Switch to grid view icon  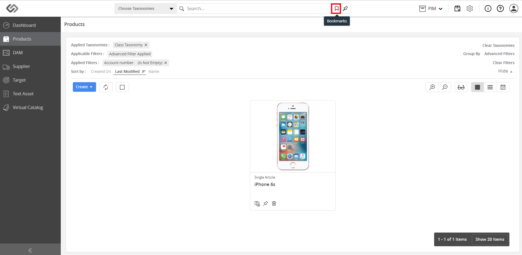point(477,87)
